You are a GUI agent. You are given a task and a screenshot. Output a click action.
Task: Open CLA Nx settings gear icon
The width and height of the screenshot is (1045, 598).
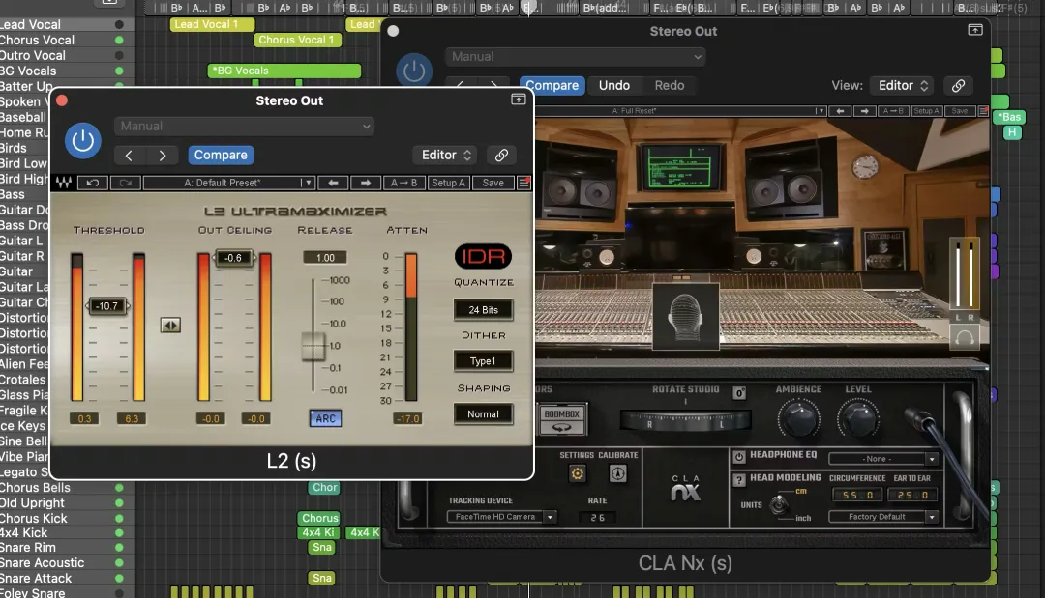577,473
